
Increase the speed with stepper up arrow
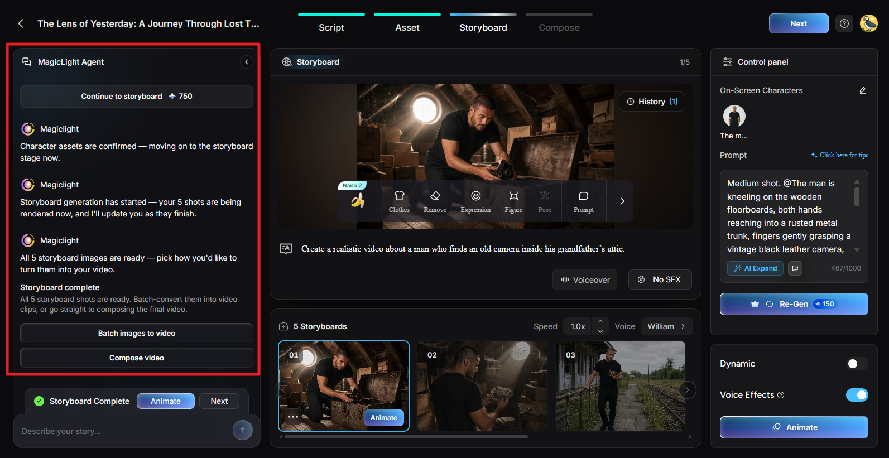tap(600, 321)
